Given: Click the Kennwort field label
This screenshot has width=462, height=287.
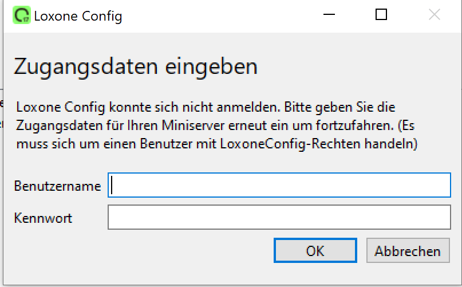Looking at the screenshot, I should pyautogui.click(x=44, y=218).
